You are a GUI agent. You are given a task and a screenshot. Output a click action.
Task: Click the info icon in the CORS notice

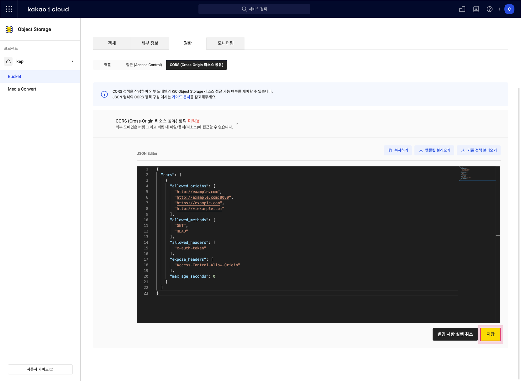point(104,94)
